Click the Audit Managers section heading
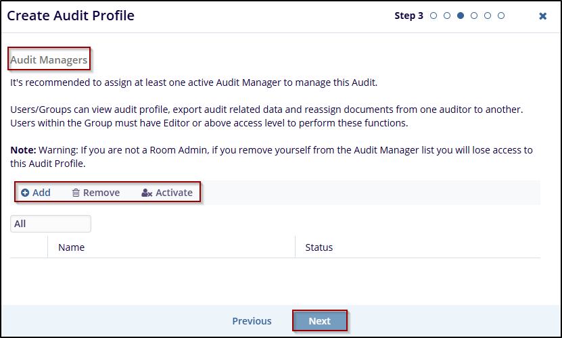562x338 pixels. tap(49, 60)
